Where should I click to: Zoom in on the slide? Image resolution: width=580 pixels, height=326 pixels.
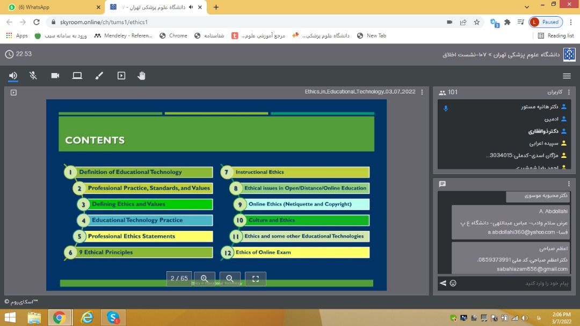pyautogui.click(x=205, y=279)
